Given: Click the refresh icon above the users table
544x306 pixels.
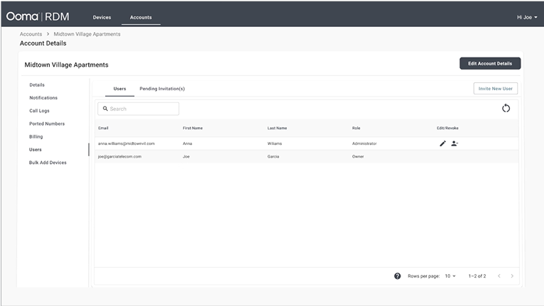Looking at the screenshot, I should (x=506, y=108).
